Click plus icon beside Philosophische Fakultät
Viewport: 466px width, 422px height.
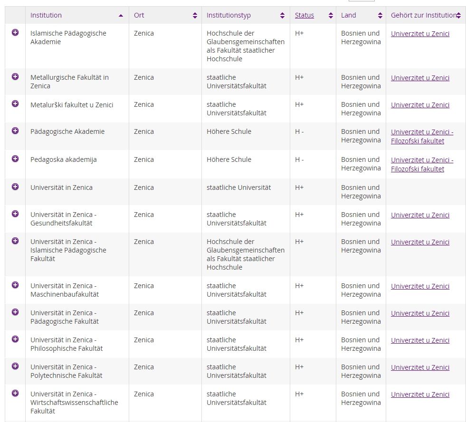click(x=15, y=339)
